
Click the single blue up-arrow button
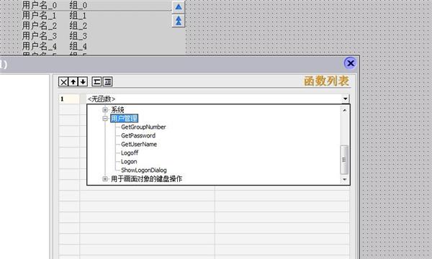click(x=179, y=7)
